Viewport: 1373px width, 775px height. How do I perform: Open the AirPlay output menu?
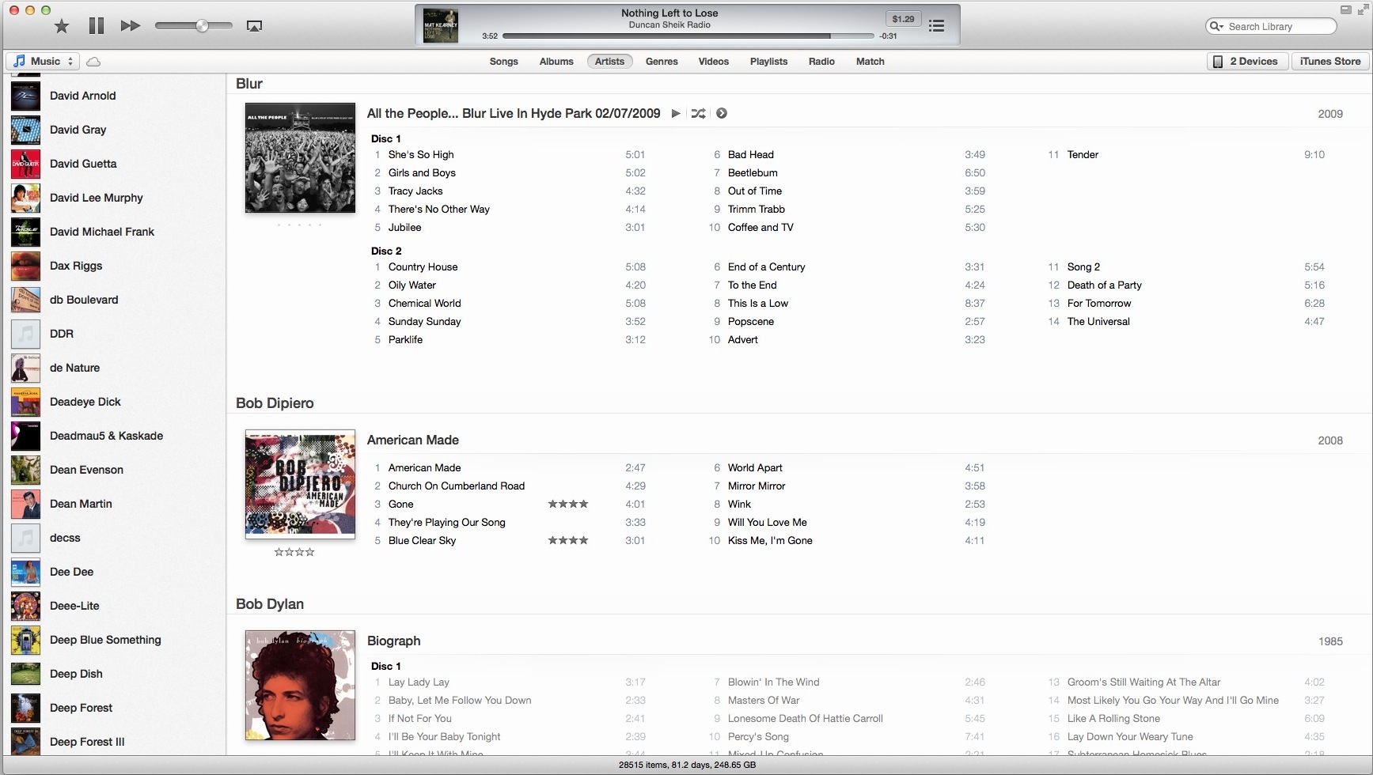[x=254, y=26]
